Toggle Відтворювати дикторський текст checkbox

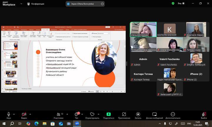63,37
